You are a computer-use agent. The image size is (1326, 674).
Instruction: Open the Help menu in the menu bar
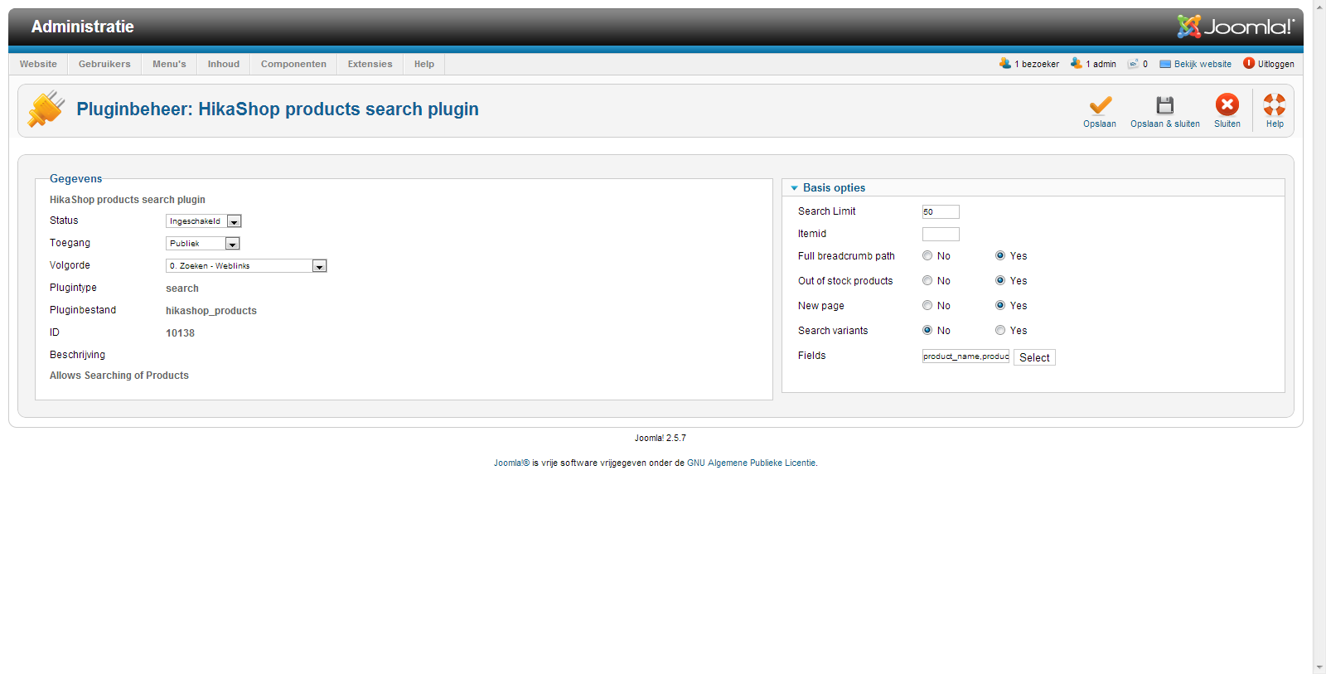[x=424, y=64]
